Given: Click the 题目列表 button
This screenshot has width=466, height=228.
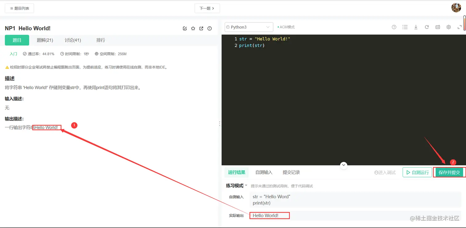Looking at the screenshot, I should coord(19,8).
